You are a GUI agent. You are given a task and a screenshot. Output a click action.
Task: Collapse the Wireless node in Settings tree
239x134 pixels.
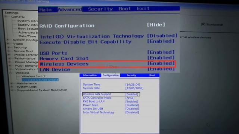(10, 73)
